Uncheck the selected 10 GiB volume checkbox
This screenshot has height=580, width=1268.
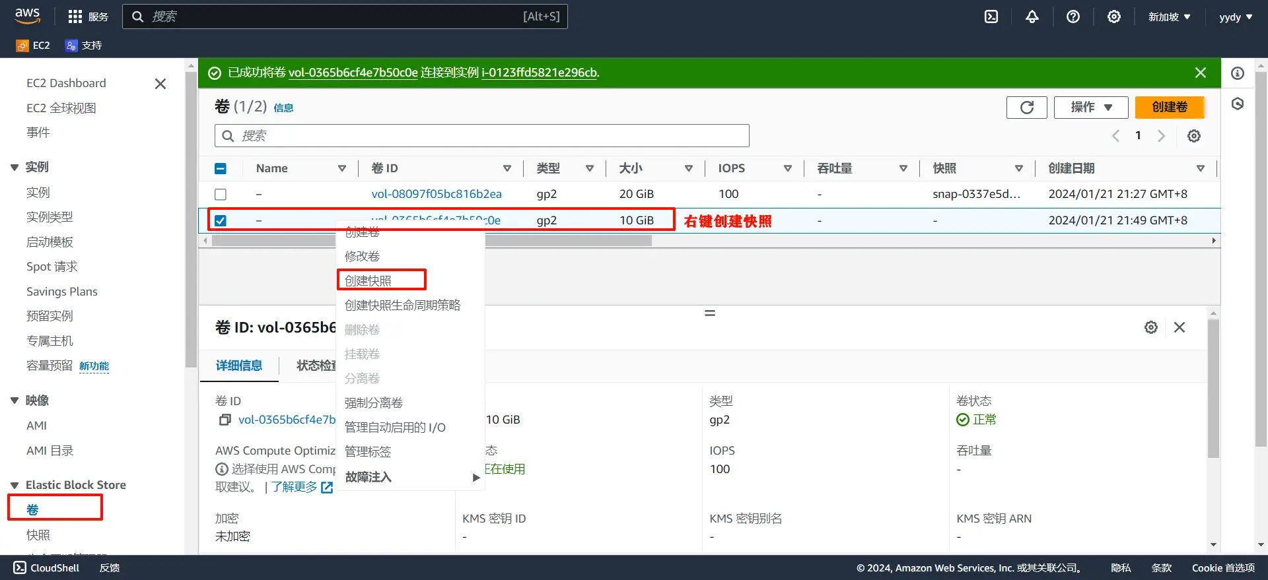click(221, 220)
